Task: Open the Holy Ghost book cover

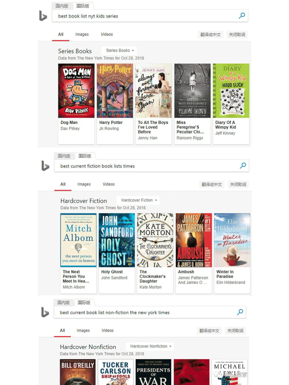Action: [117, 240]
